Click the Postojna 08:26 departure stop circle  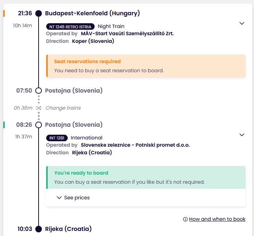[39, 125]
